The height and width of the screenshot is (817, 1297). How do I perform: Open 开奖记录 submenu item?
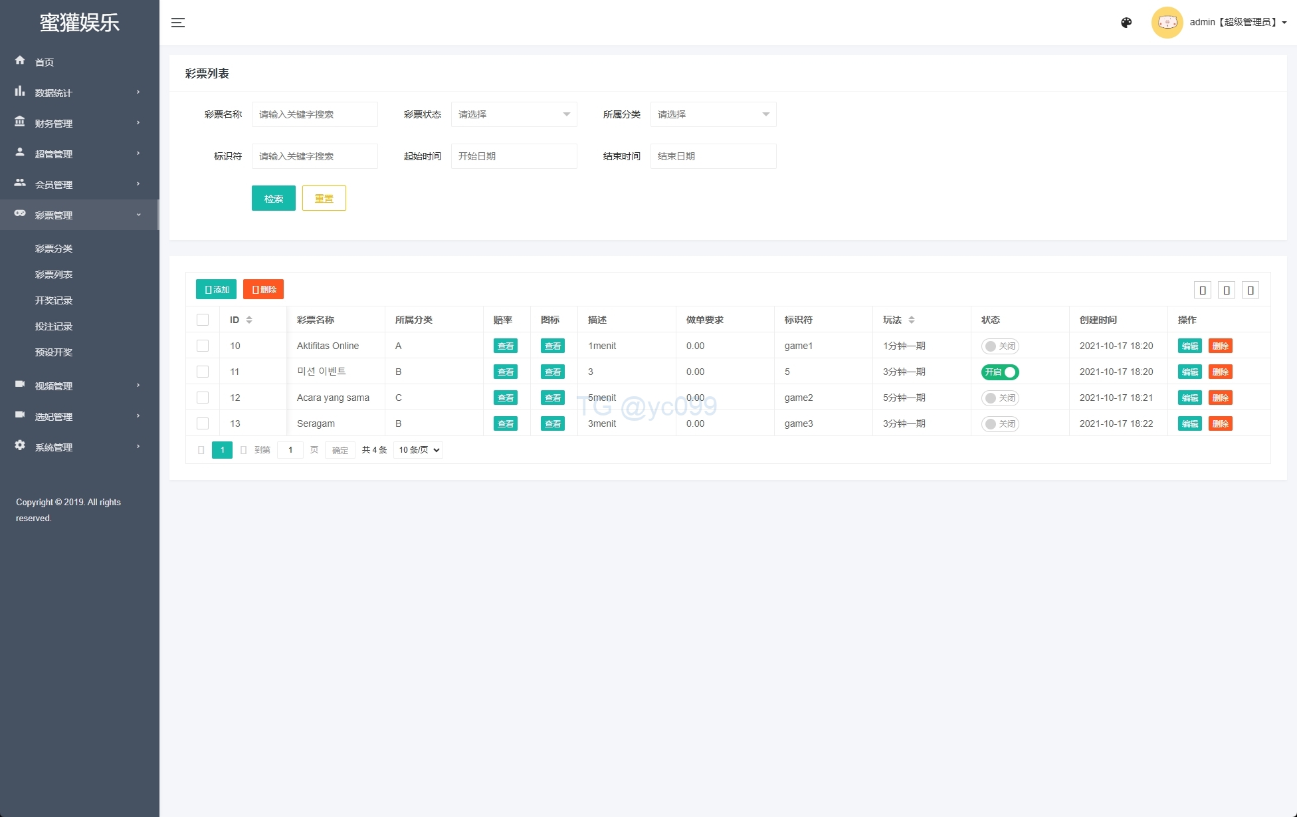coord(54,300)
